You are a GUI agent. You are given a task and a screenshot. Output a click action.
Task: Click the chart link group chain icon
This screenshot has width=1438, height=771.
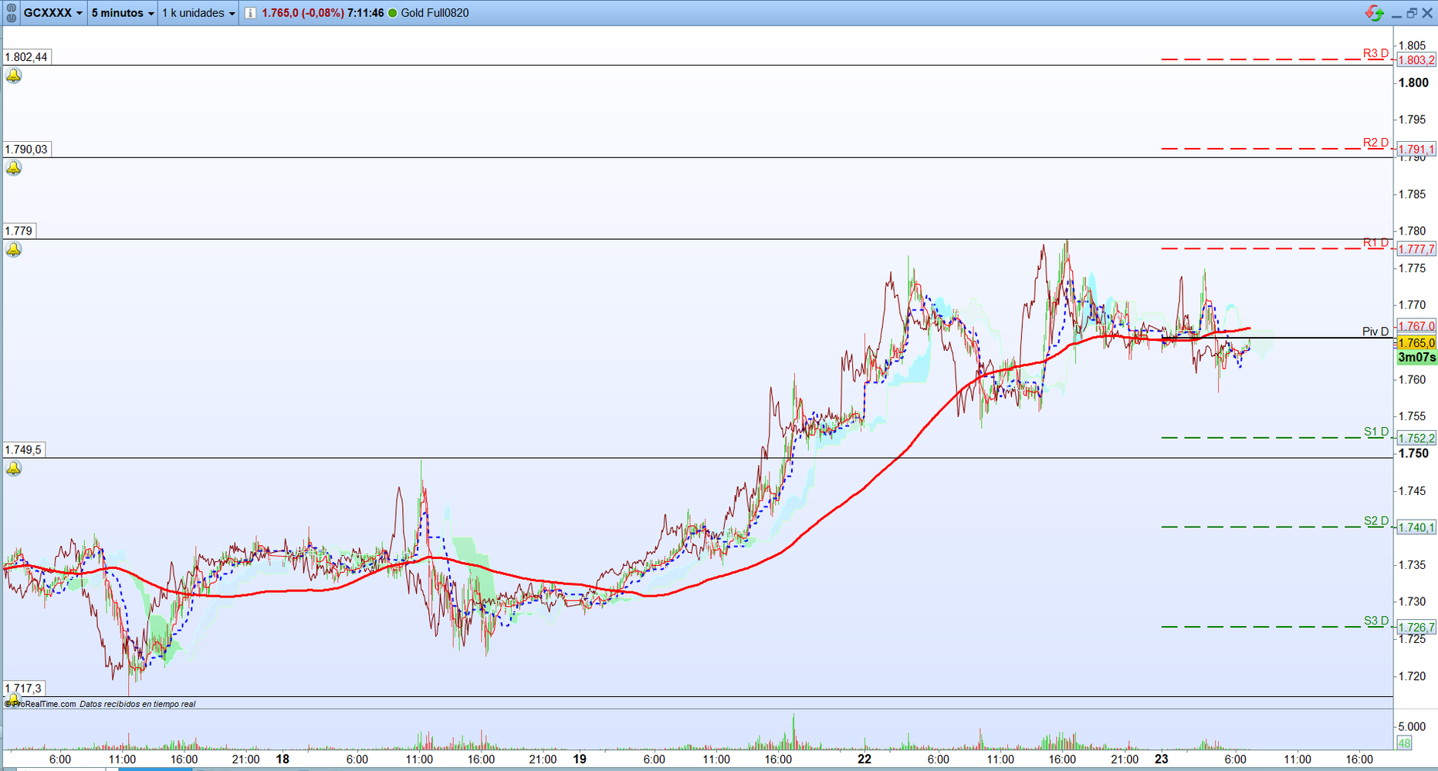pyautogui.click(x=11, y=13)
